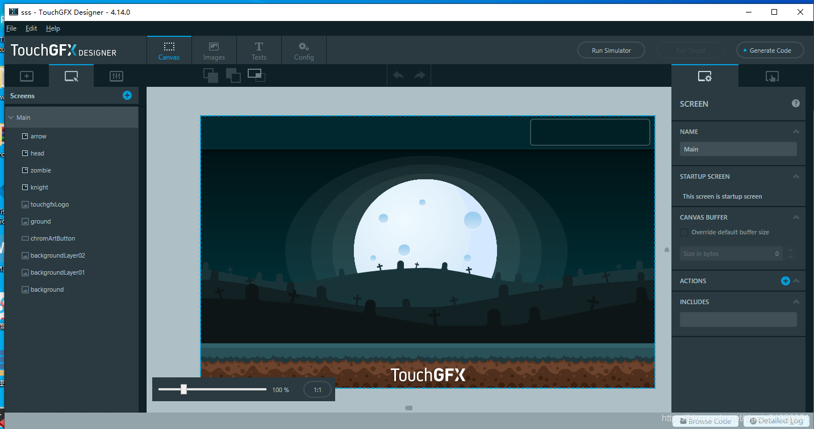The image size is (814, 429).
Task: Open the screen properties tab with gear icon
Action: click(x=705, y=76)
